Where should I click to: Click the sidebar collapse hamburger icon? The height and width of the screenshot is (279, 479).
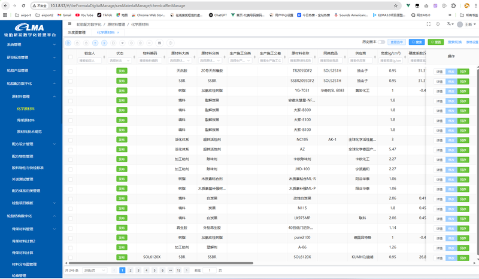coord(69,24)
